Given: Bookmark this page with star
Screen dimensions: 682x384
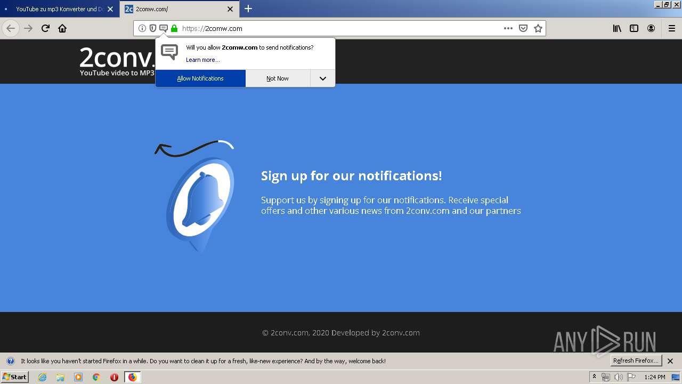Looking at the screenshot, I should [x=538, y=28].
